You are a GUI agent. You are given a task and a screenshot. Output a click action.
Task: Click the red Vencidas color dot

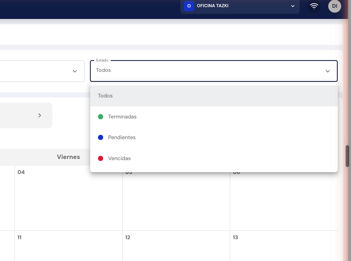[101, 158]
